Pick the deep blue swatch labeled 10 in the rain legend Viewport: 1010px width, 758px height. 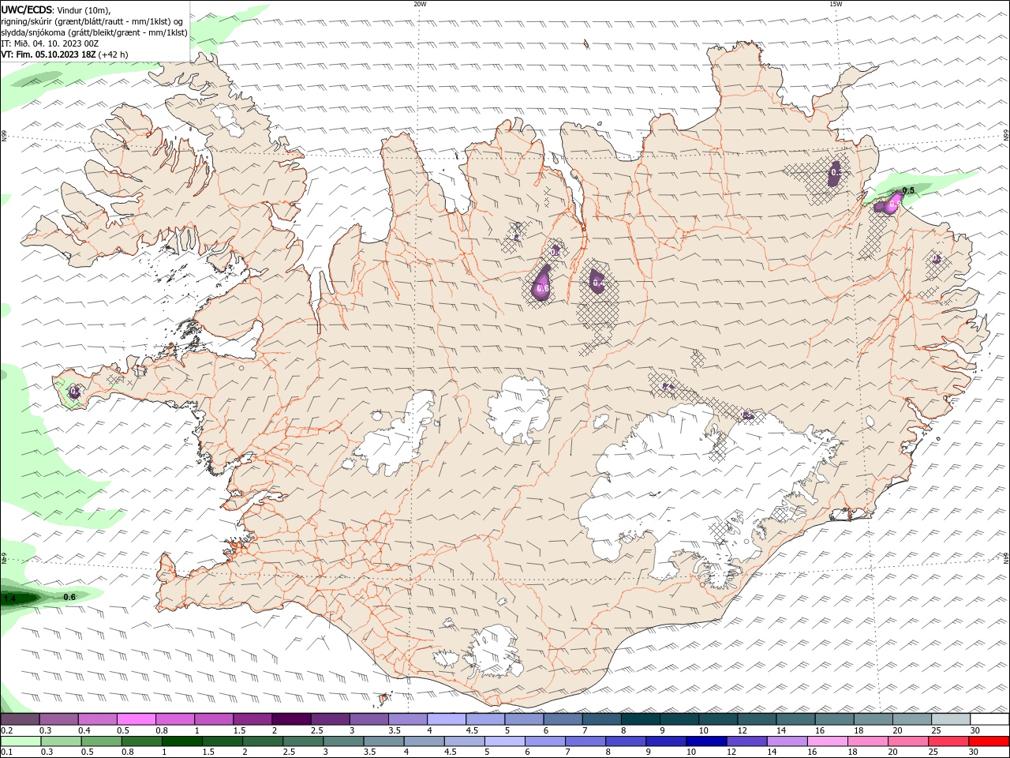705,741
